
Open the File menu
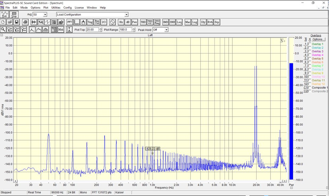pos(7,7)
